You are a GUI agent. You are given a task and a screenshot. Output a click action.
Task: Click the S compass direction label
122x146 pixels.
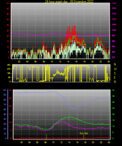(x=115, y=73)
